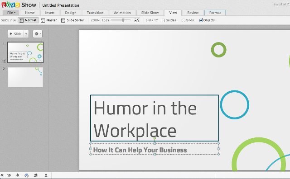Click the zoom percentage field
This screenshot has height=179, width=290.
click(106, 20)
